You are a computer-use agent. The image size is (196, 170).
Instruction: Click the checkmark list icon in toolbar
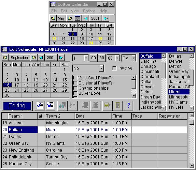[40, 106]
